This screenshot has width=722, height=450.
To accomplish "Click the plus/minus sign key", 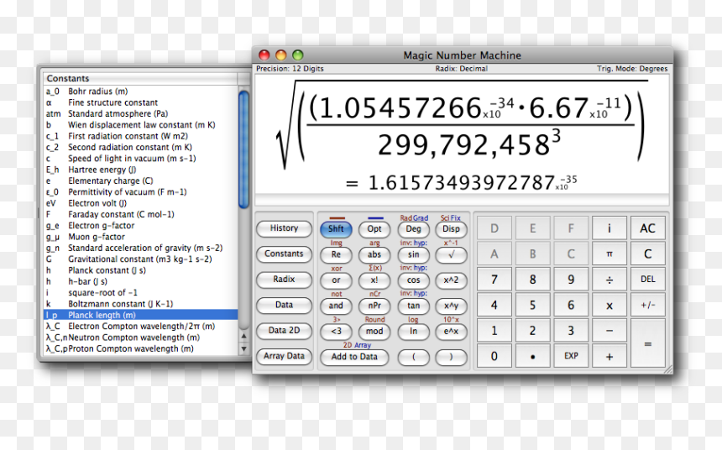I will tap(647, 306).
